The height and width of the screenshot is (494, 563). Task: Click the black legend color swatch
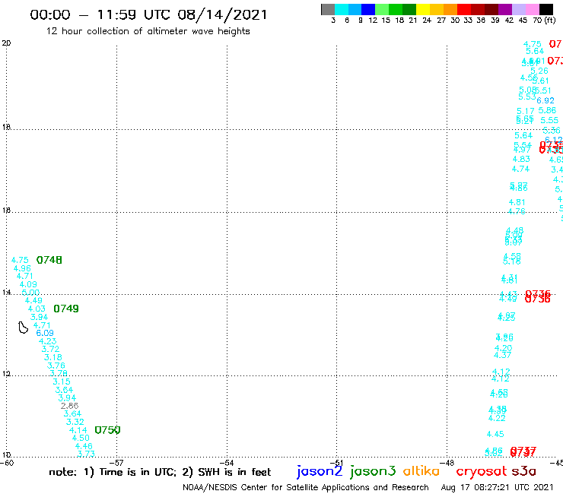coord(546,9)
